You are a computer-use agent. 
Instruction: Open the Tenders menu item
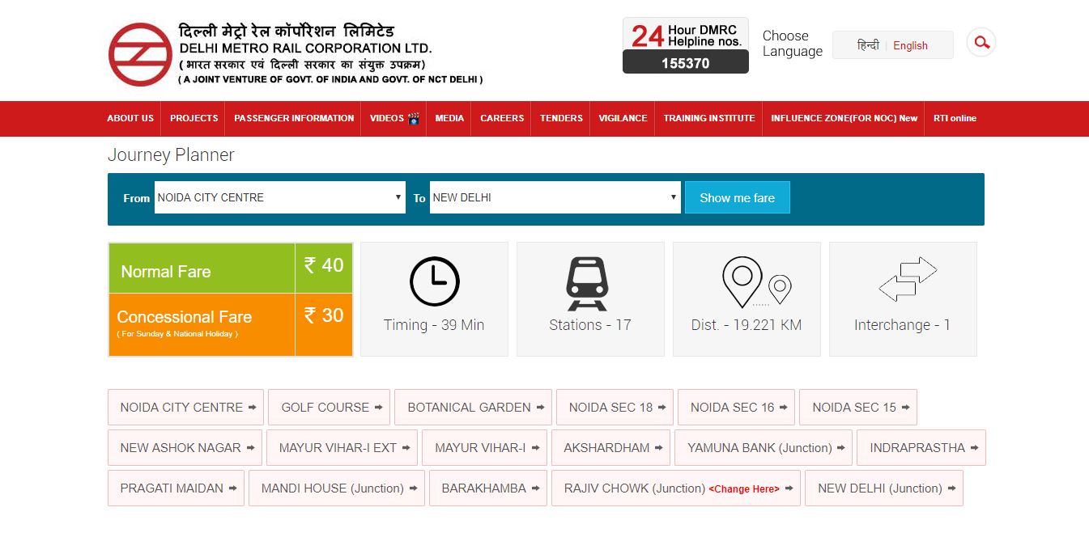[561, 118]
